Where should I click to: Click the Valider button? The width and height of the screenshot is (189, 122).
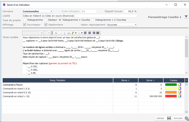[x=163, y=118]
